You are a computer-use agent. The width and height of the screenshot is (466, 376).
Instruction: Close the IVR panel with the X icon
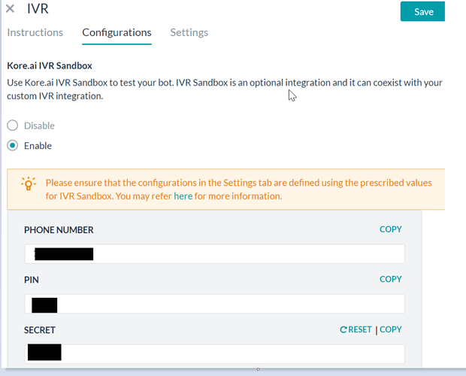(11, 11)
